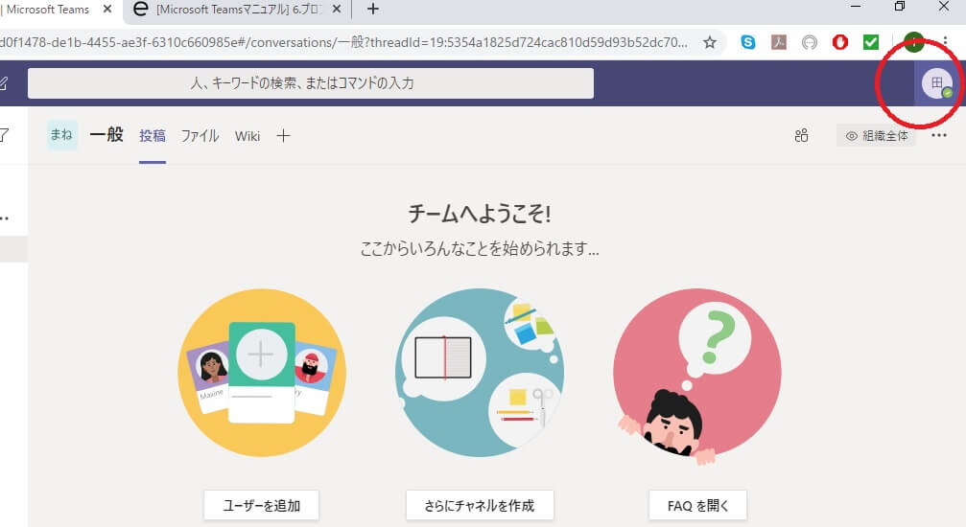Add a new tab with the plus next to Wiki
966x527 pixels.
tap(283, 136)
